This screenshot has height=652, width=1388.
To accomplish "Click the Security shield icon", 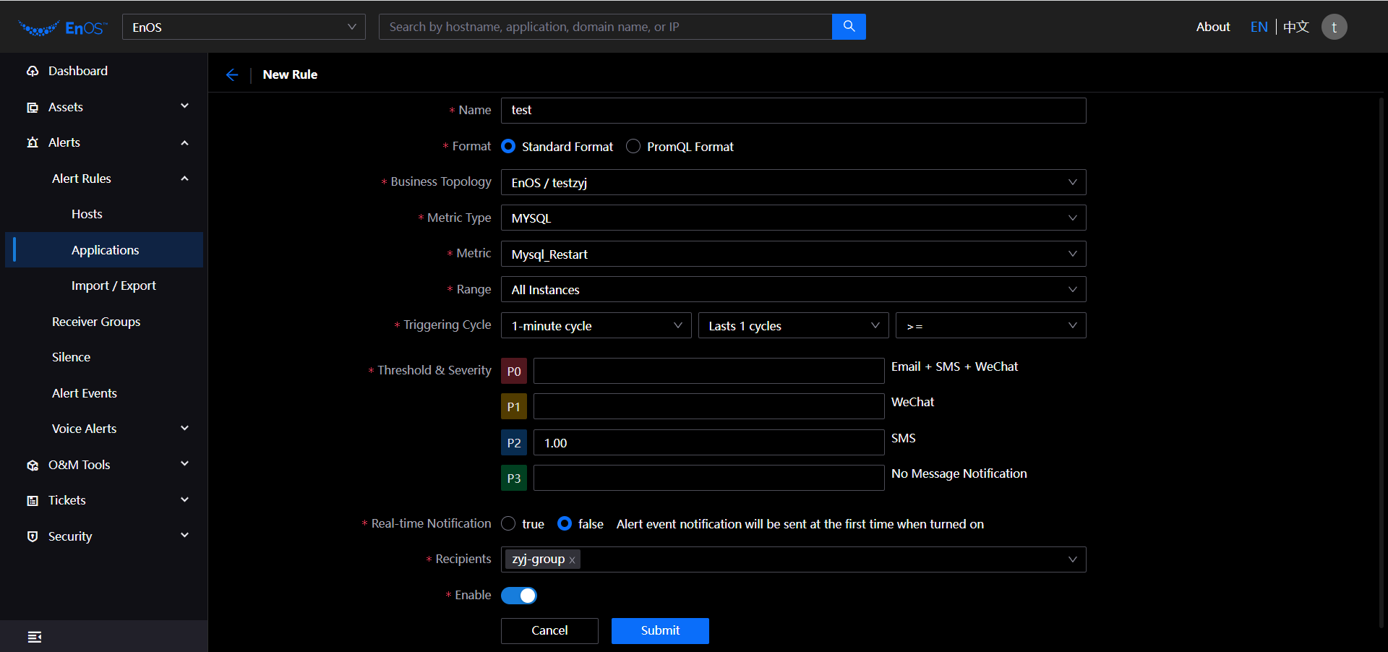I will (33, 536).
